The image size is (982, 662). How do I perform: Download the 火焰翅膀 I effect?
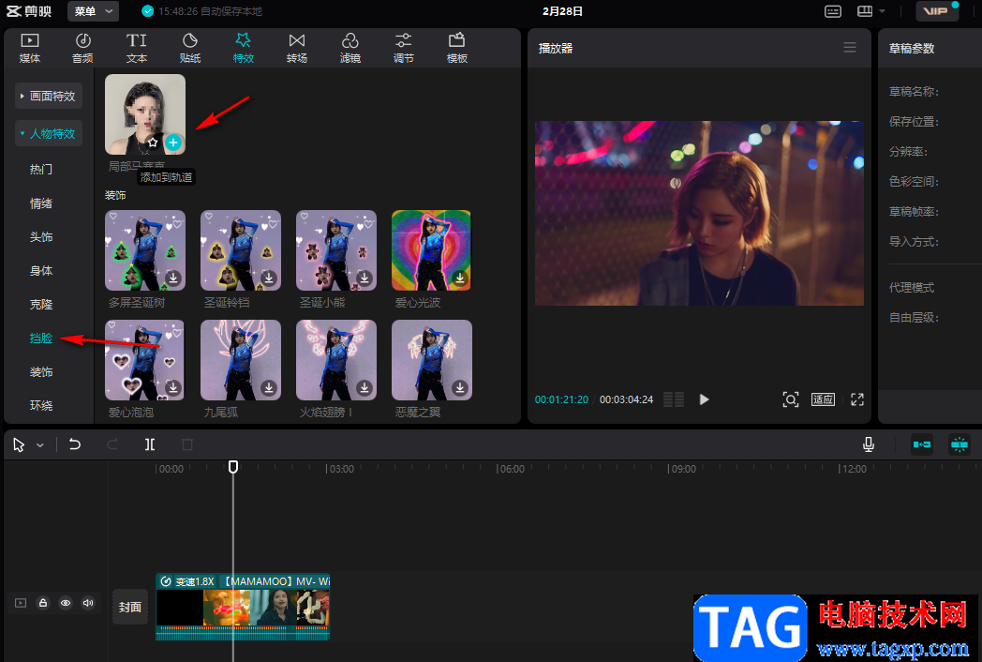(x=365, y=387)
